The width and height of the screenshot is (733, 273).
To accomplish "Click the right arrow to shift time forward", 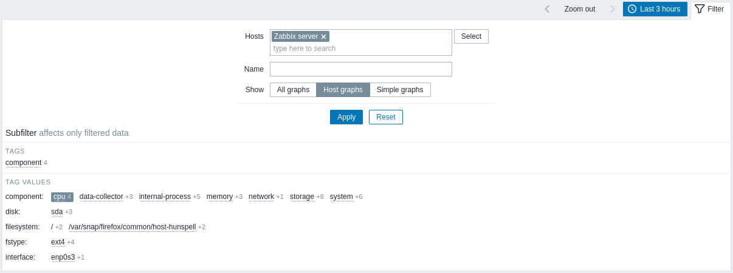I will (612, 9).
